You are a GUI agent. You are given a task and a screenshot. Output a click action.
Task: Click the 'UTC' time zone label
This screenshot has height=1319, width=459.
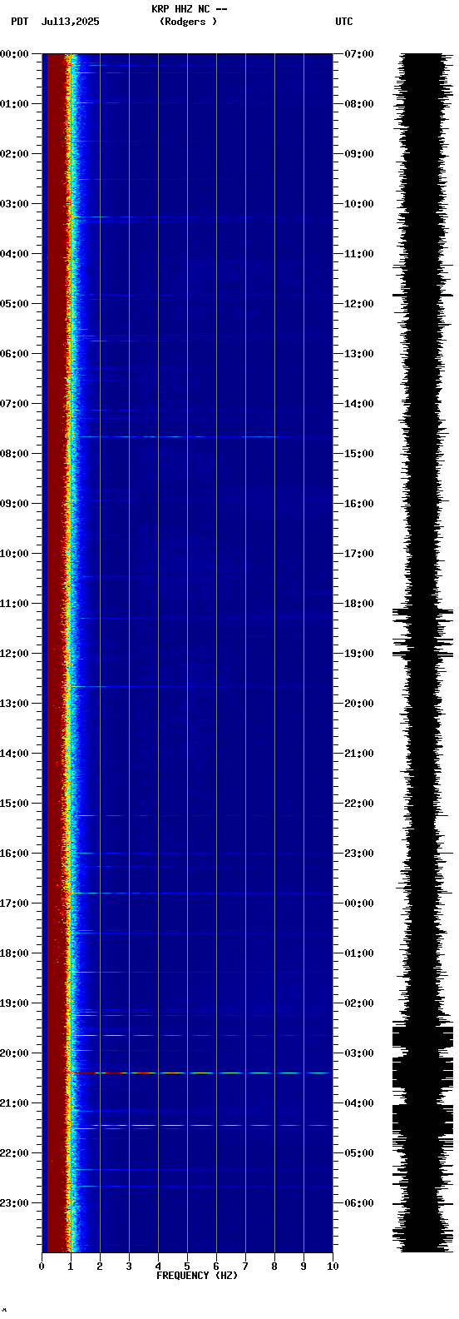[344, 22]
